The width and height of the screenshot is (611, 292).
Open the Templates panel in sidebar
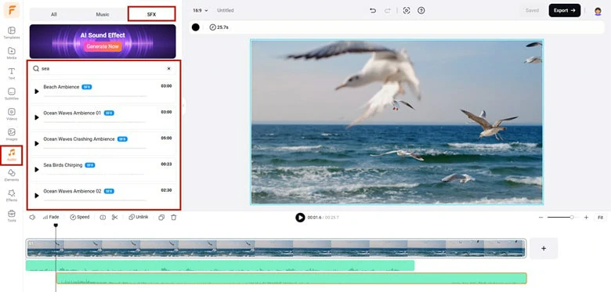coord(12,33)
